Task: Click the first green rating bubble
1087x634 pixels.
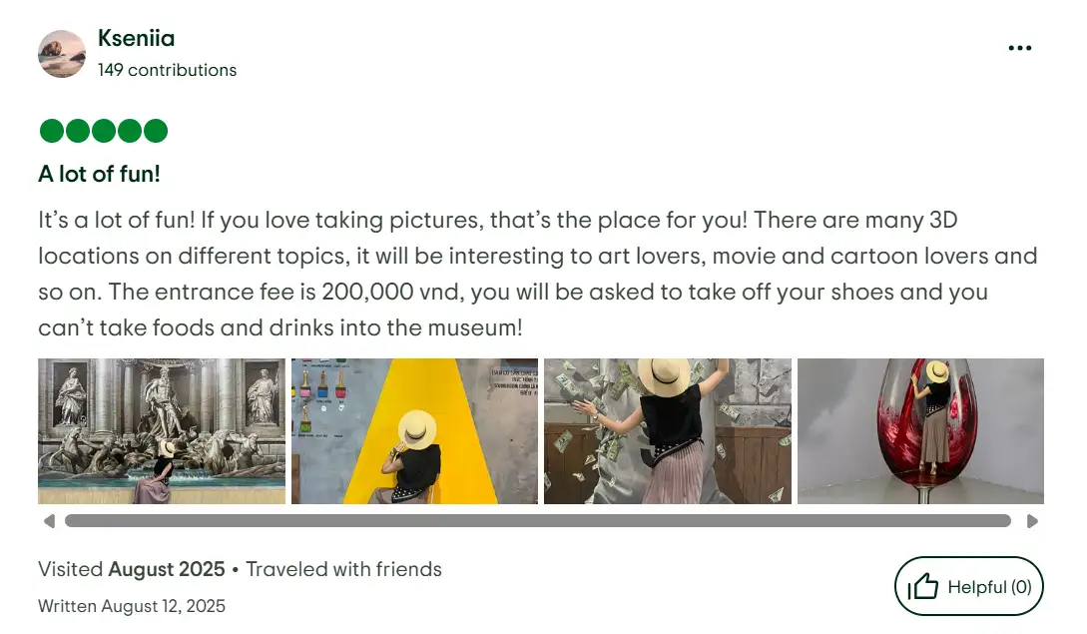Action: click(x=52, y=131)
